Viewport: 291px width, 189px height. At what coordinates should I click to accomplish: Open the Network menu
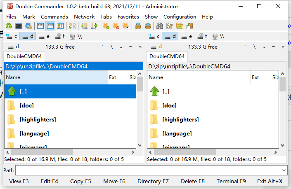coord(84,17)
